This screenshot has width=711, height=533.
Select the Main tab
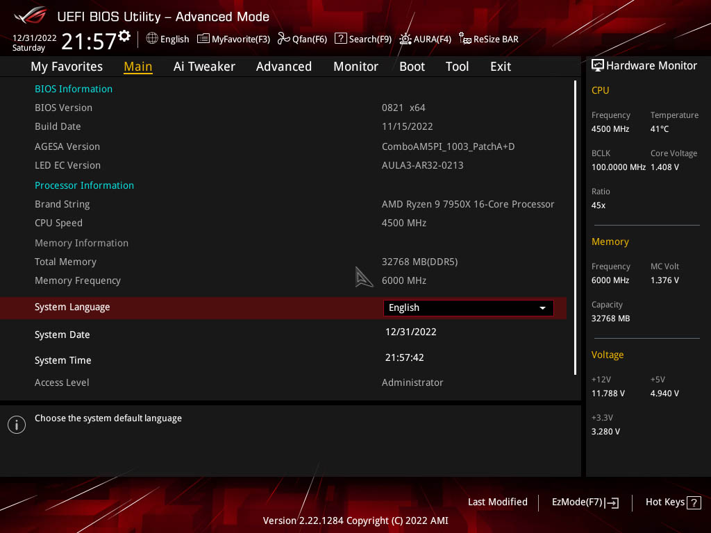point(138,67)
